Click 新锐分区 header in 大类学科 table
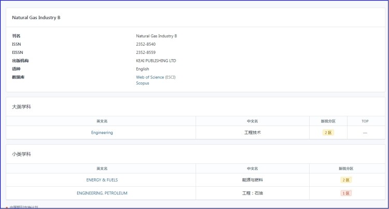 click(x=328, y=121)
